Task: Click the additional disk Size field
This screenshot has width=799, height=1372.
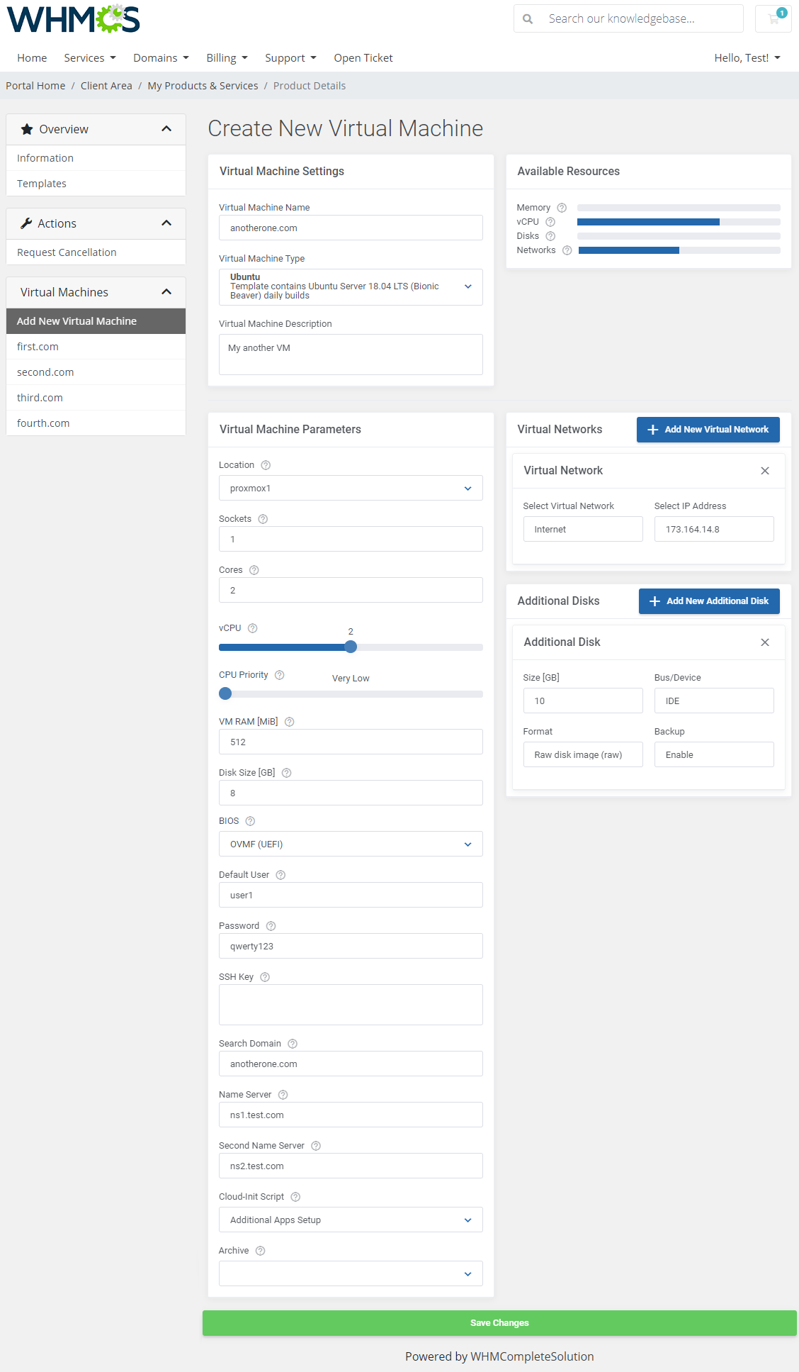Action: tap(583, 701)
